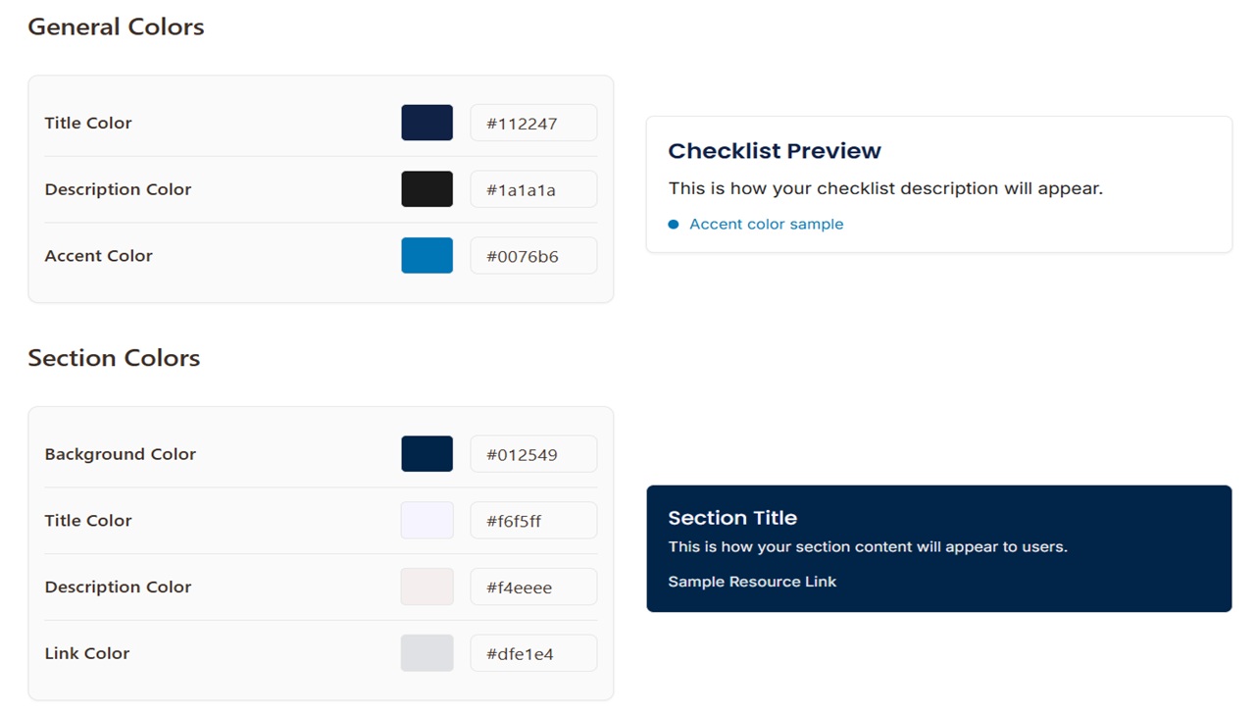1255x716 pixels.
Task: Select the #f4eeee hex value field
Action: (533, 586)
